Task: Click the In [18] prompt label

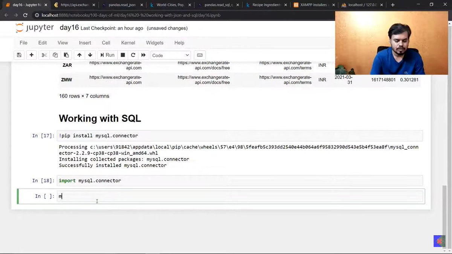Action: click(43, 181)
